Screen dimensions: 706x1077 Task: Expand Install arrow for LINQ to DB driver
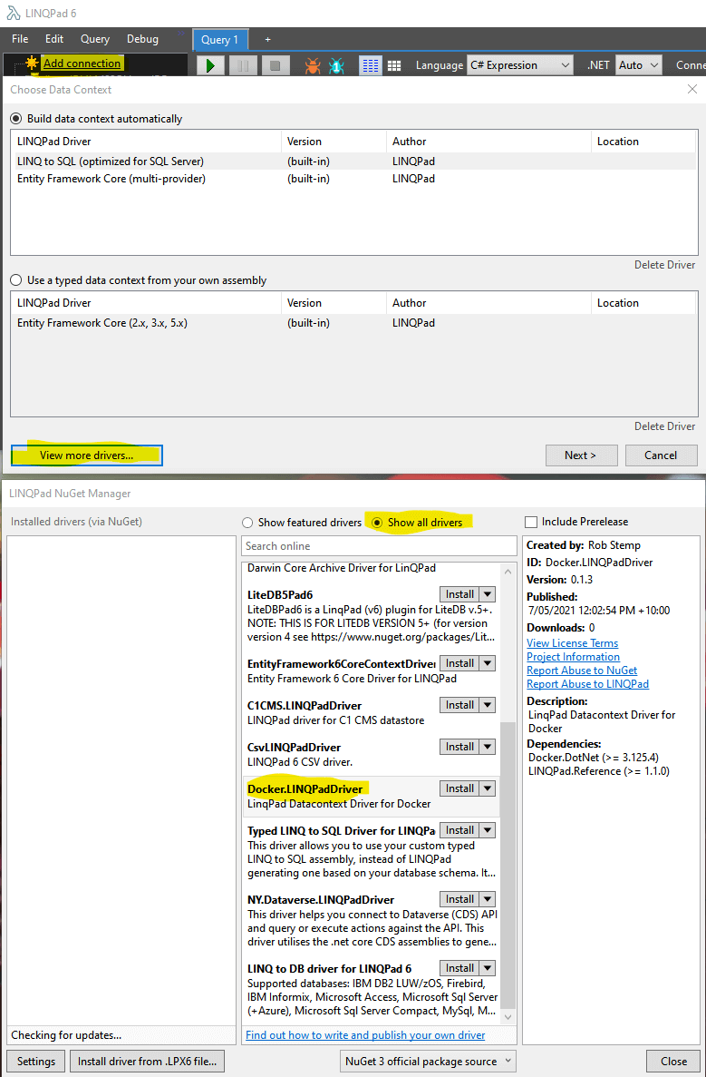pyautogui.click(x=488, y=968)
